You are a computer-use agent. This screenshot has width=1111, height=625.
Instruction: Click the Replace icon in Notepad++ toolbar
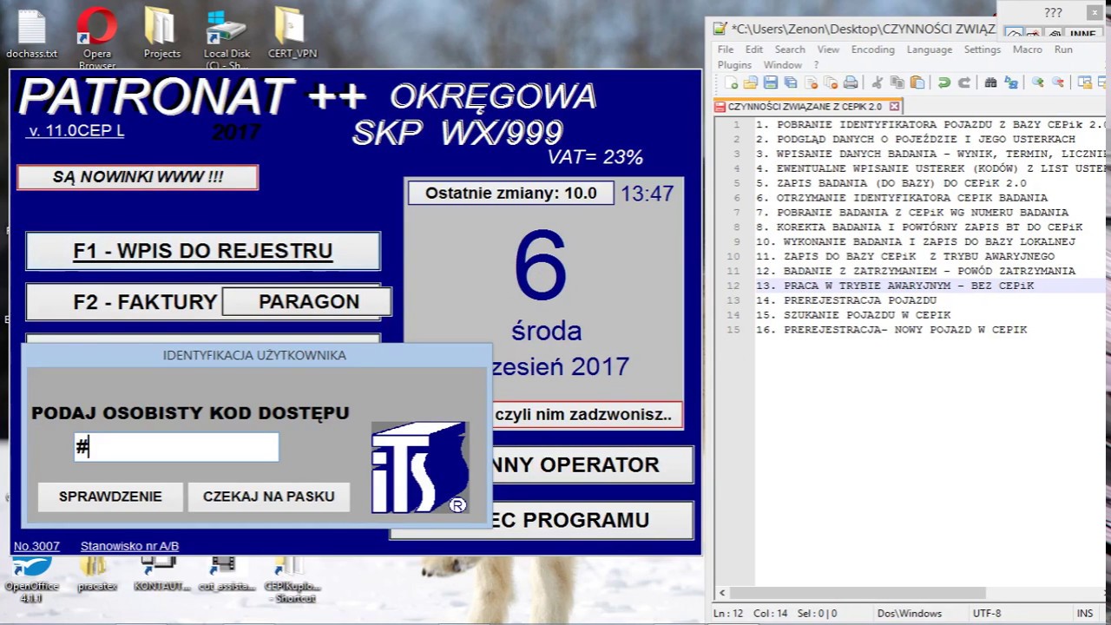(x=1010, y=82)
